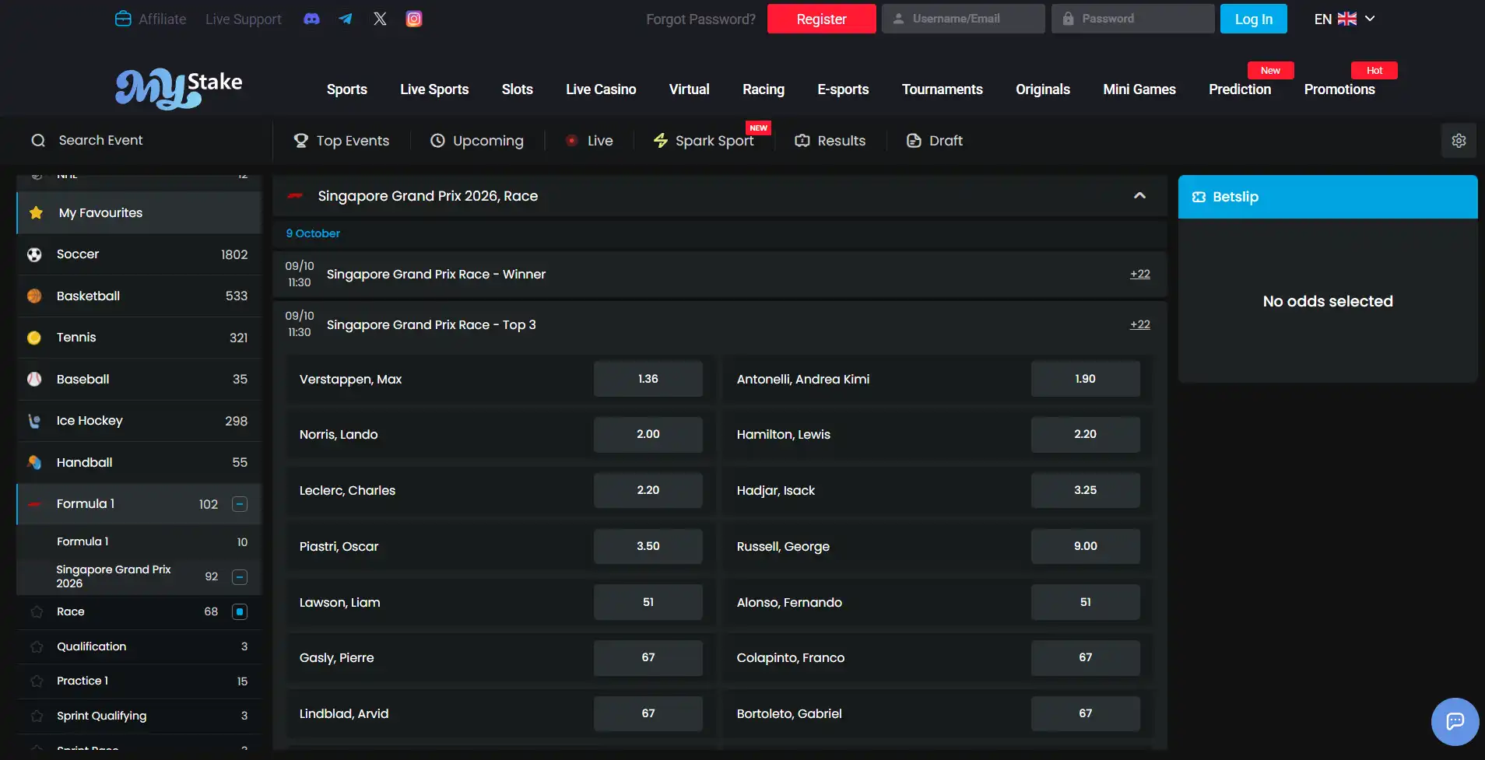Click the red Register button

(x=821, y=19)
